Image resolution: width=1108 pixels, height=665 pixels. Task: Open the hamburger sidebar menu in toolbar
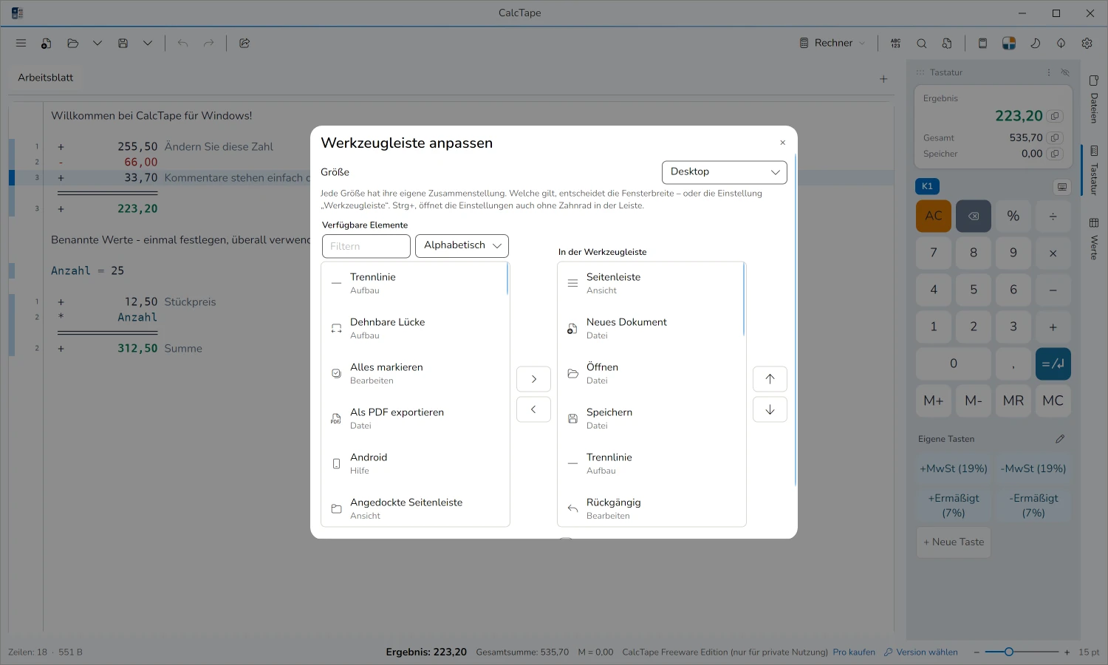tap(21, 43)
